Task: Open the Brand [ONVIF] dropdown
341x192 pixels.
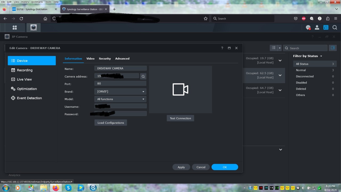Action: pyautogui.click(x=120, y=91)
